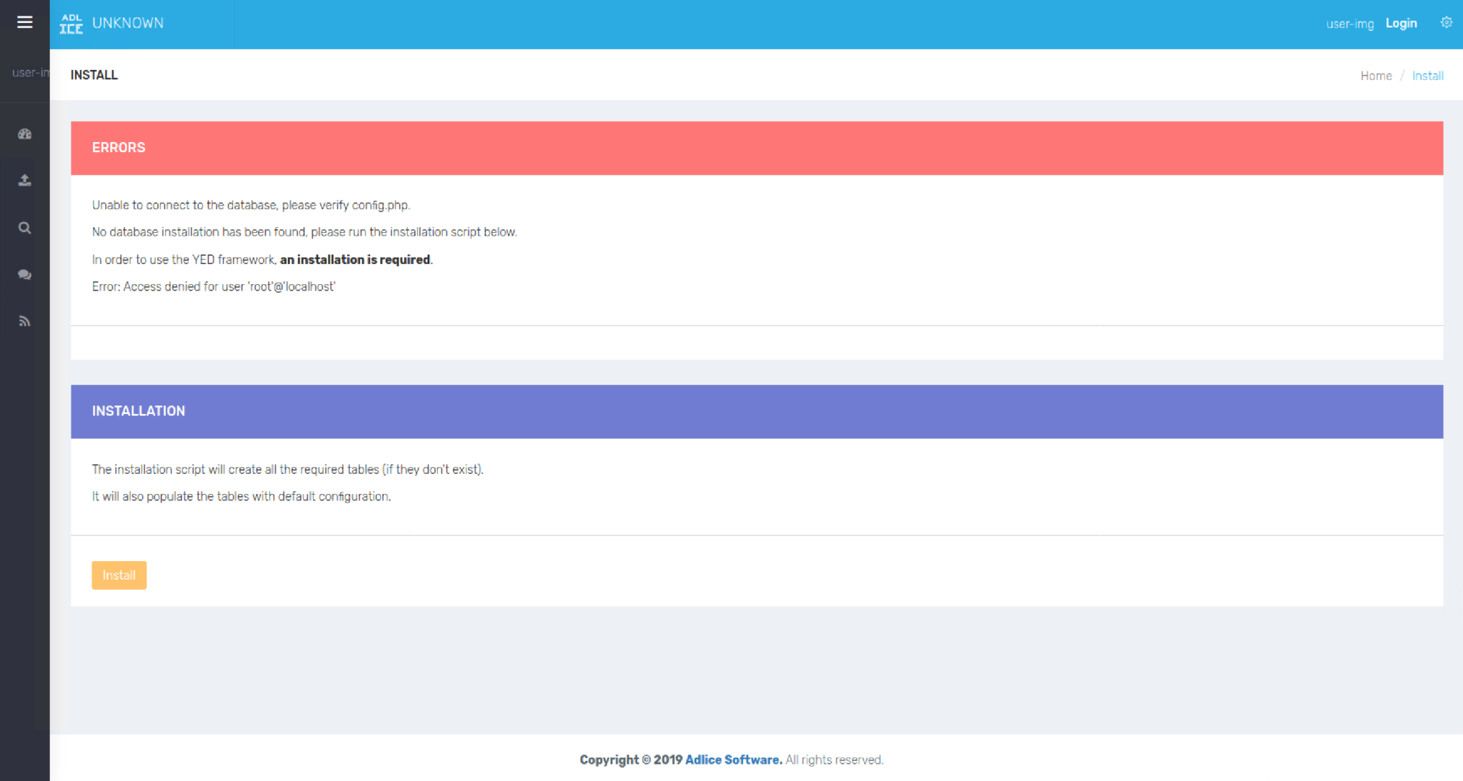Viewport: 1463px width, 781px height.
Task: Toggle the hamburger sidebar menu
Action: pos(24,22)
